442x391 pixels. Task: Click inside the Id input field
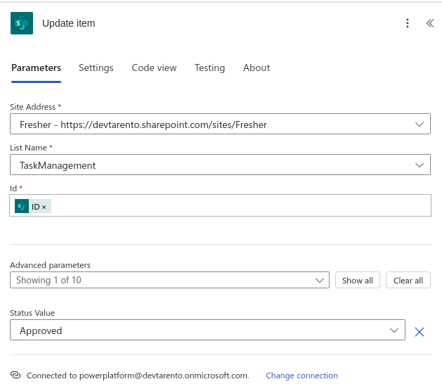tap(239, 206)
